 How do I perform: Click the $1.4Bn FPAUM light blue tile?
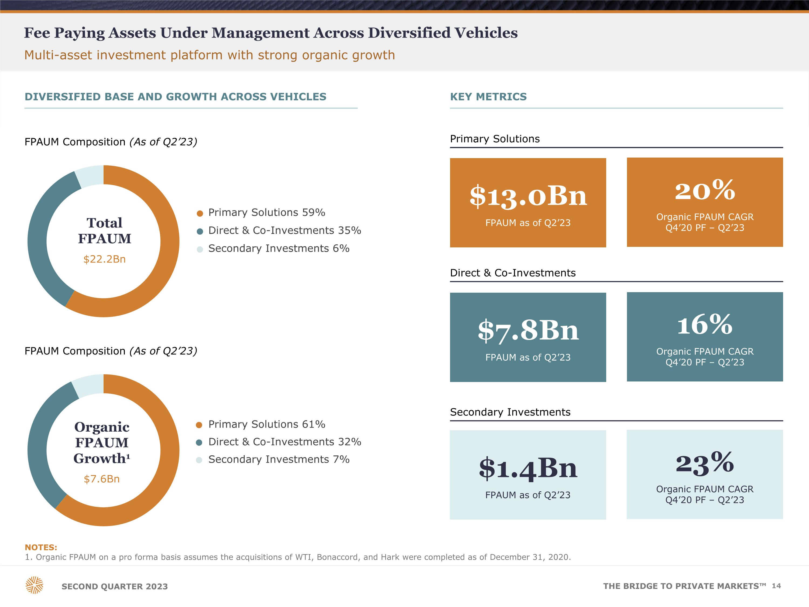pyautogui.click(x=528, y=475)
